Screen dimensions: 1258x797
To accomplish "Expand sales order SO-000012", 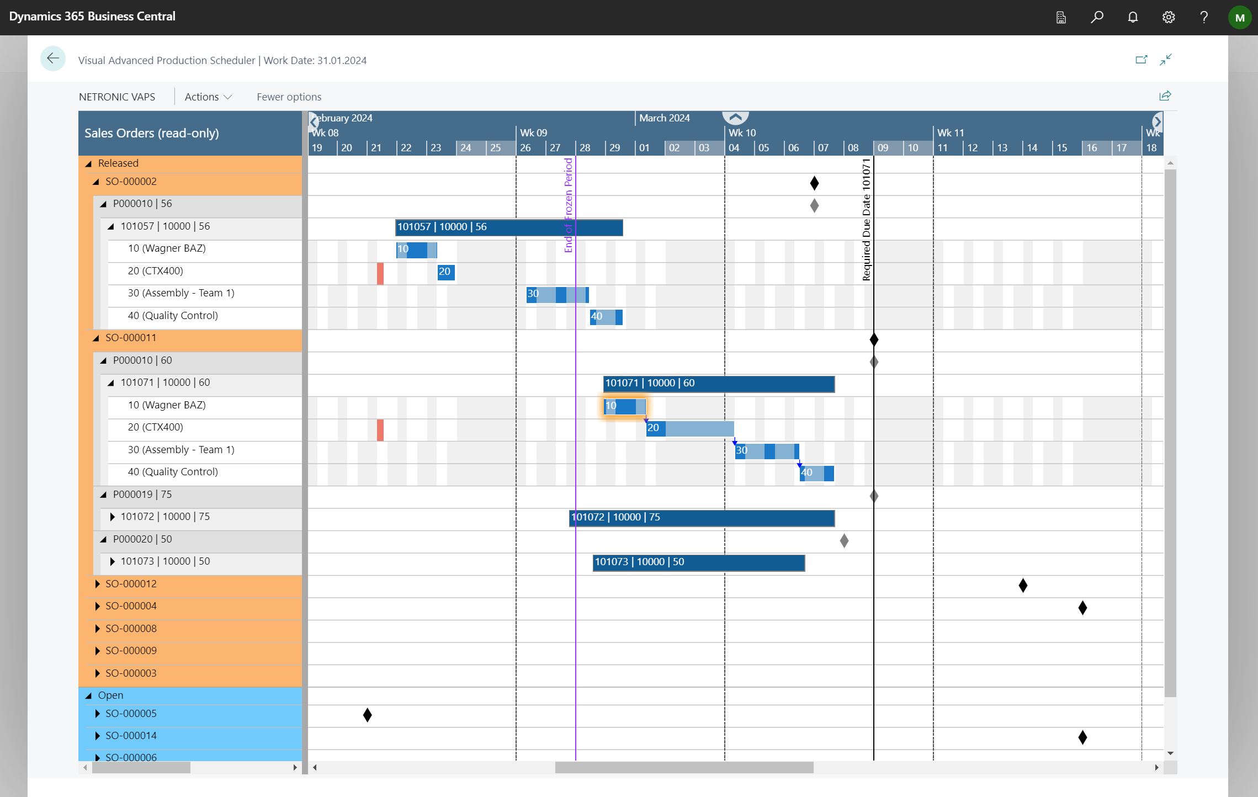I will tap(97, 583).
